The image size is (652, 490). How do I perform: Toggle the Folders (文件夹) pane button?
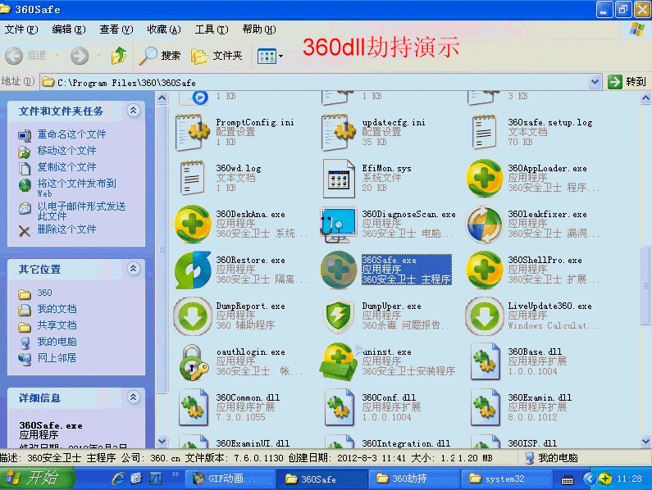[x=217, y=56]
